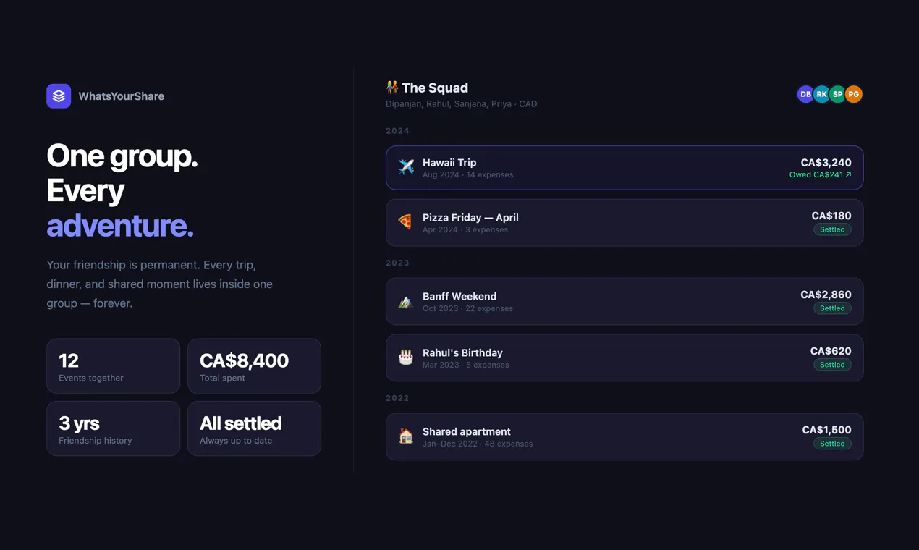Select the DB member avatar
Screen dimensions: 919x550
tap(805, 94)
